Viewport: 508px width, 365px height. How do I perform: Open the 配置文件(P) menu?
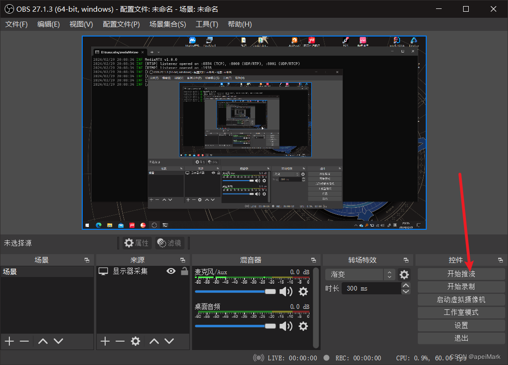pos(121,24)
